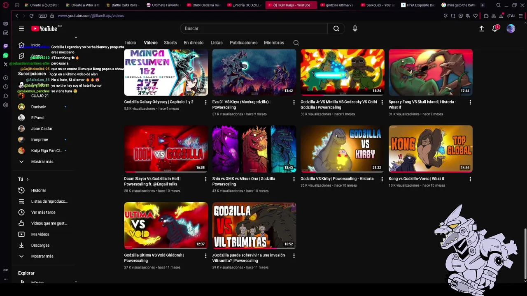Open more options for Viltrumita invasion video
Viewport: 527px width, 296px height.
point(294,256)
